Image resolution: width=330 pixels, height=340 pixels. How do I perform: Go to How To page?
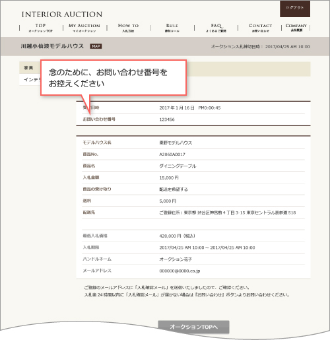pos(129,28)
